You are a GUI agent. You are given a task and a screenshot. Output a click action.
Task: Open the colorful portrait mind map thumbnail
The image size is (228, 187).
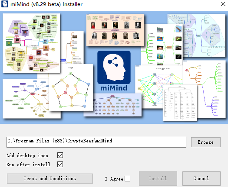pos(31,43)
